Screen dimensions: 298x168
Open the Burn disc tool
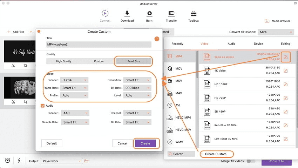click(149, 14)
